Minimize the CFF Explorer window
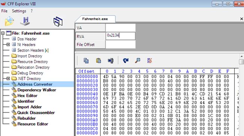The height and width of the screenshot is (136, 244). (x=217, y=4)
